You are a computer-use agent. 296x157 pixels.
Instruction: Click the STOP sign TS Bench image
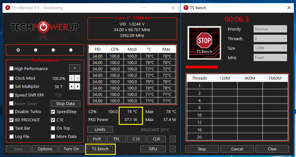click(x=204, y=43)
